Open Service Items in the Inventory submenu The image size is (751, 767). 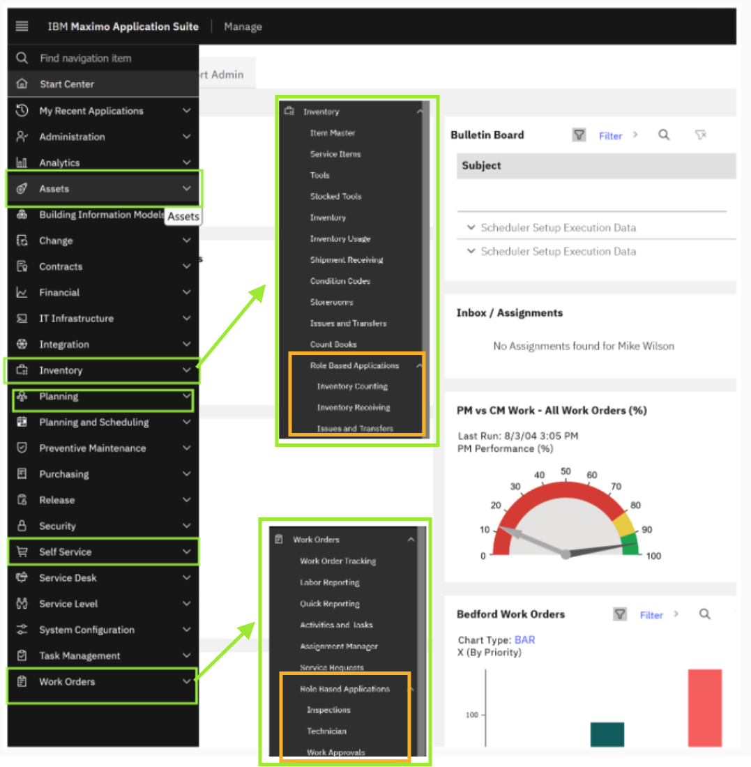point(335,154)
